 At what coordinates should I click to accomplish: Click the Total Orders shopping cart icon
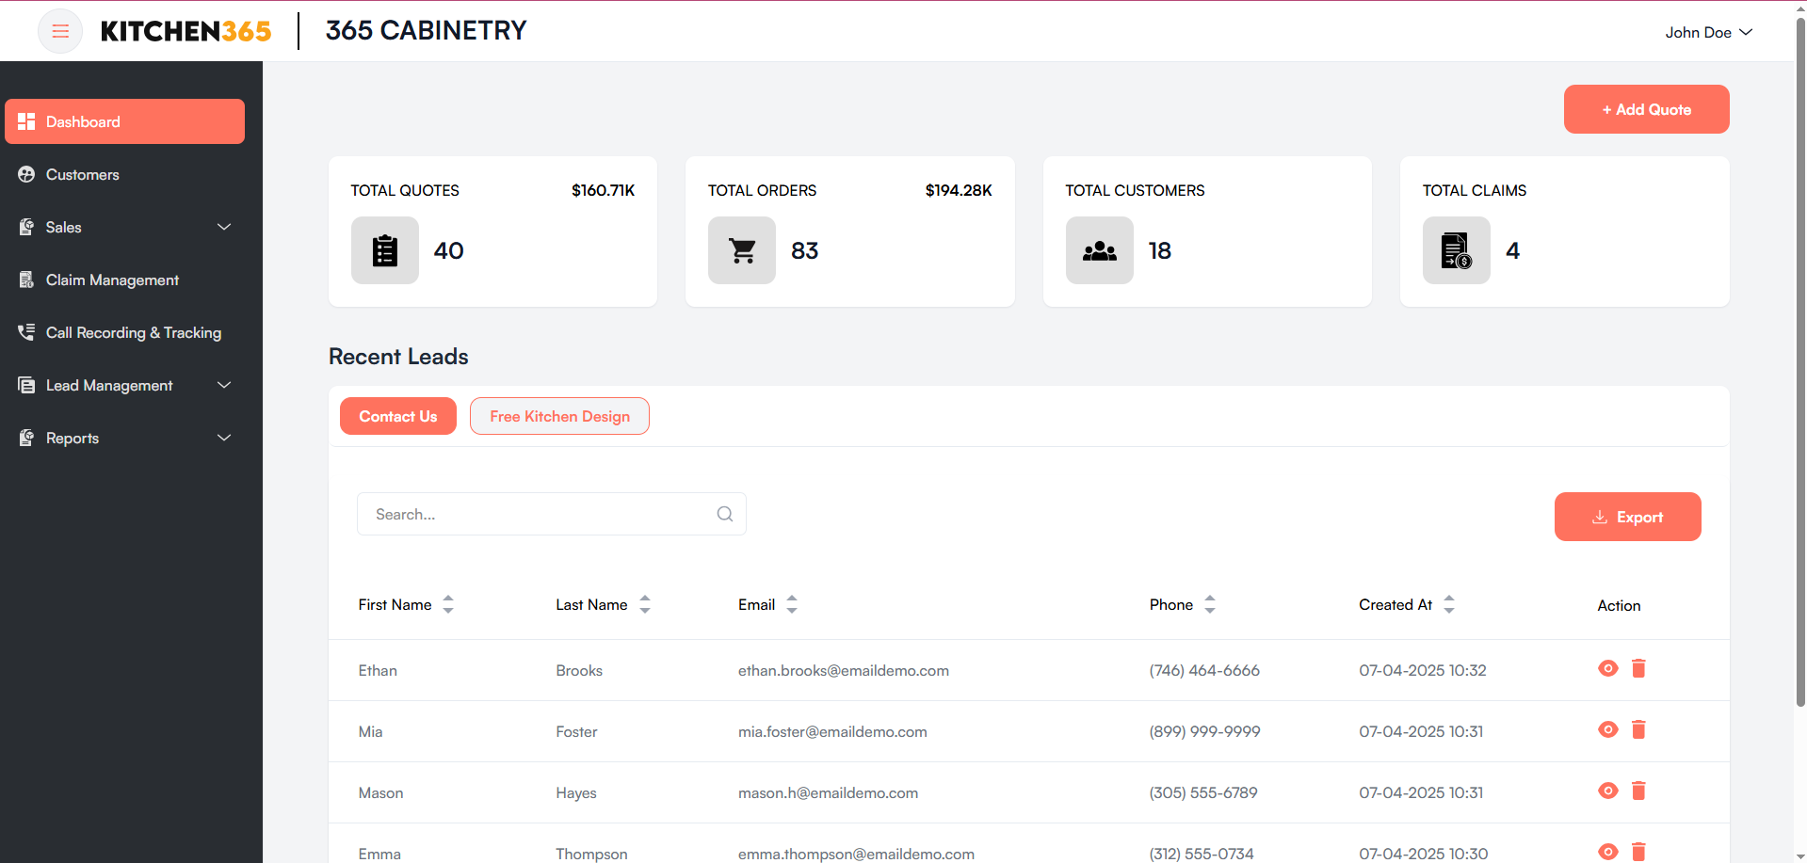click(742, 250)
